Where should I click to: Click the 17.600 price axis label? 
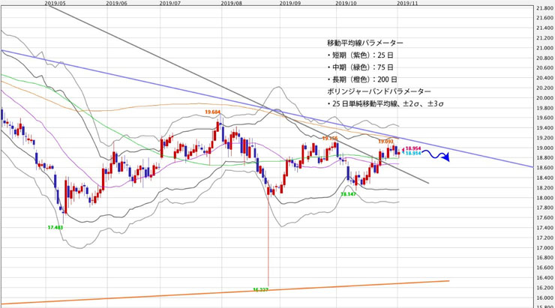[544, 218]
